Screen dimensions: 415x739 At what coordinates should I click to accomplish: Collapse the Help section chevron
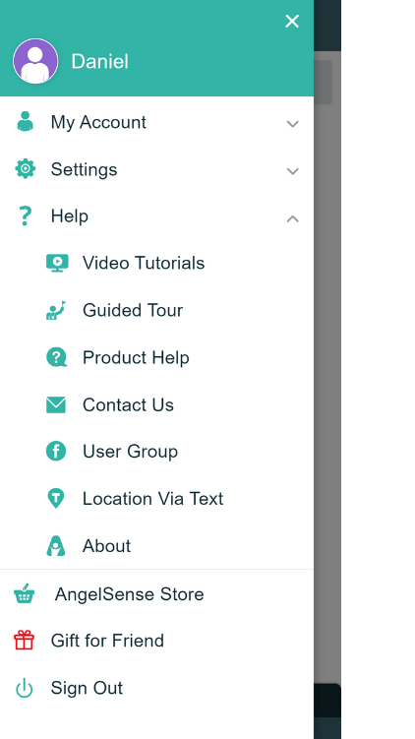tap(292, 218)
